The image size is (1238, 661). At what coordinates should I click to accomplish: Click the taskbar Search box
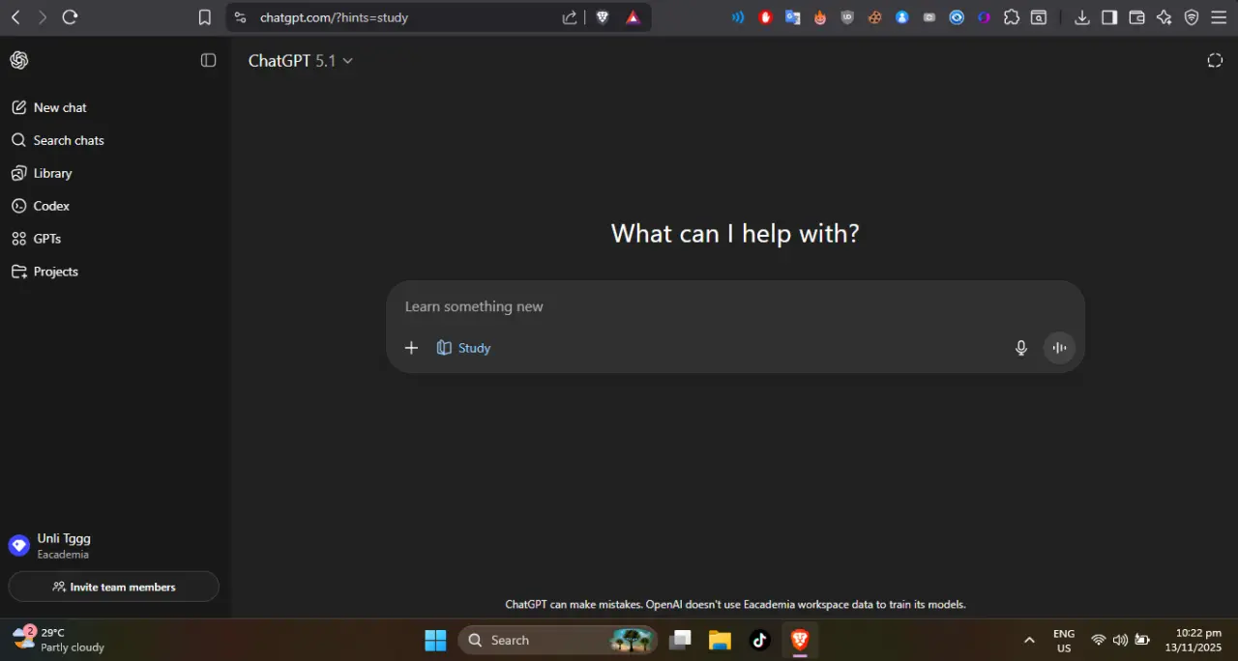558,640
